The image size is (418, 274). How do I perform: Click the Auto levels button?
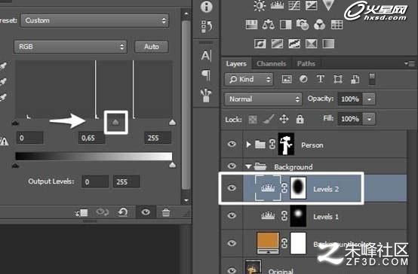(152, 47)
